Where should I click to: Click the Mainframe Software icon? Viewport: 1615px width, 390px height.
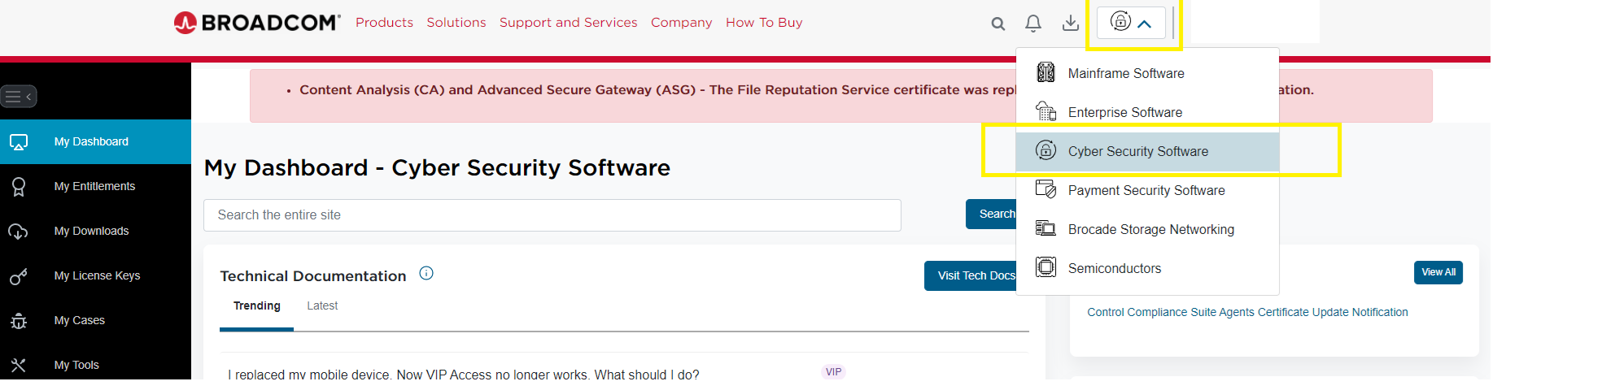click(1046, 73)
